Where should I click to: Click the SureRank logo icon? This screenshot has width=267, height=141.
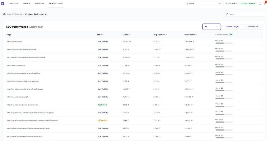click(3, 4)
